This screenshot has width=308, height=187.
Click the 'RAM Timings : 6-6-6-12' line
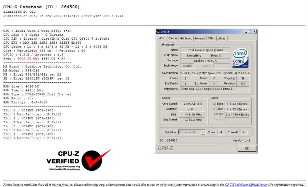[x=25, y=102]
